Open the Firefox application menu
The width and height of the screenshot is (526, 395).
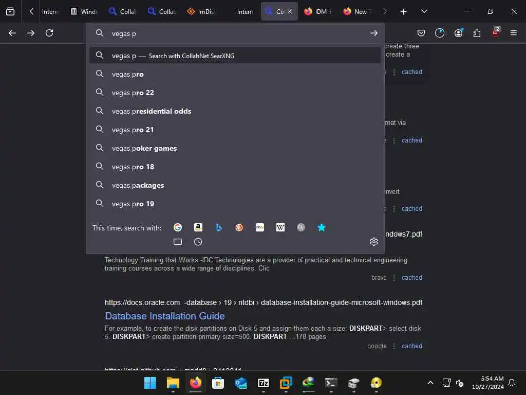click(514, 33)
